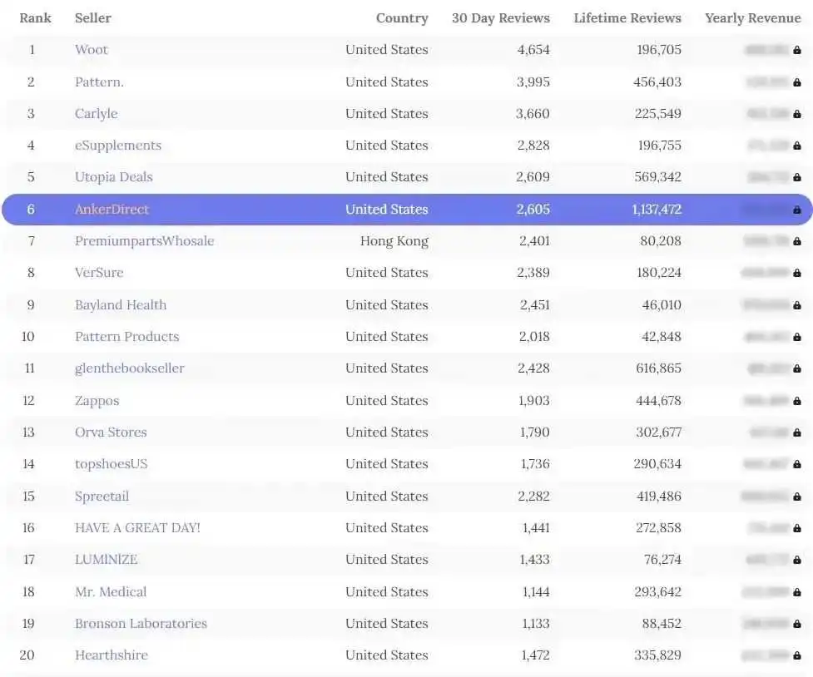
Task: Click the lock icon in glenthebookseller row
Action: click(797, 368)
